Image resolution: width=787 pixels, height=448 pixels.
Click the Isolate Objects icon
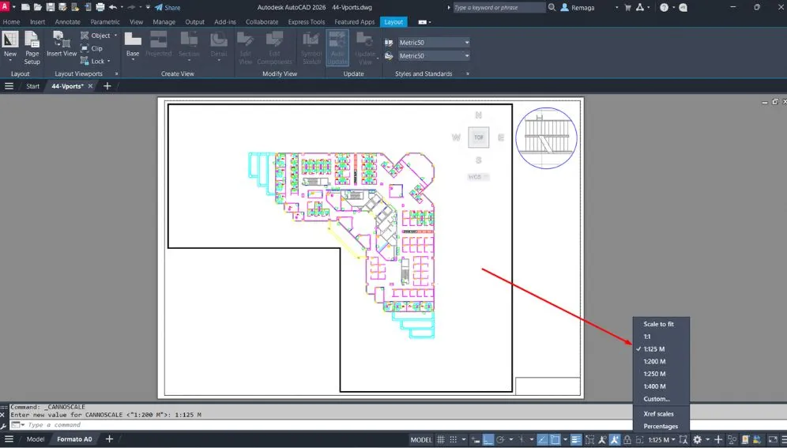[x=731, y=439]
